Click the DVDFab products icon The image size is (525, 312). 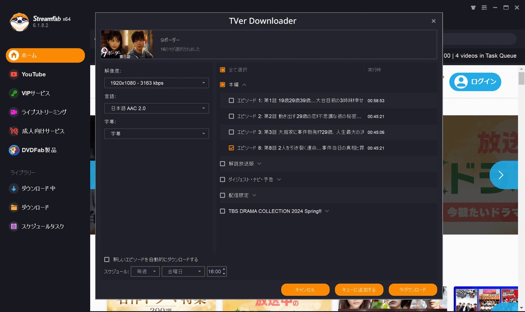point(14,150)
